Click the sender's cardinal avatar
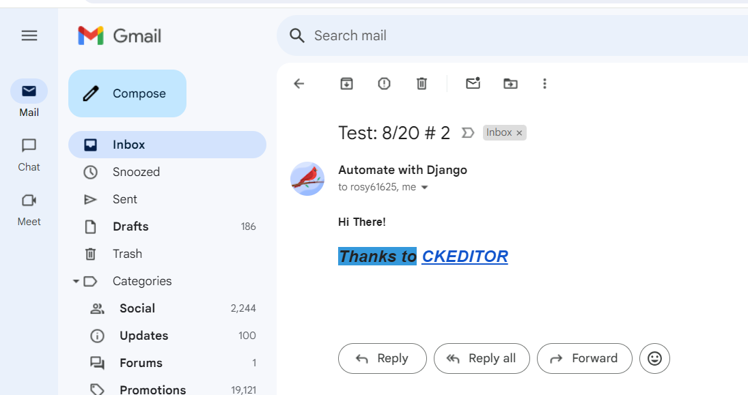 307,179
